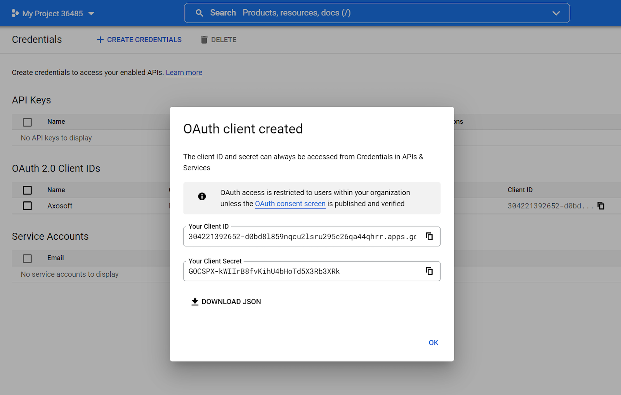Viewport: 621px width, 395px height.
Task: Click 'No API keys to display' text
Action: 56,138
